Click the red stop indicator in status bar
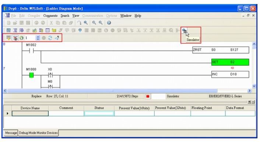 point(148,96)
